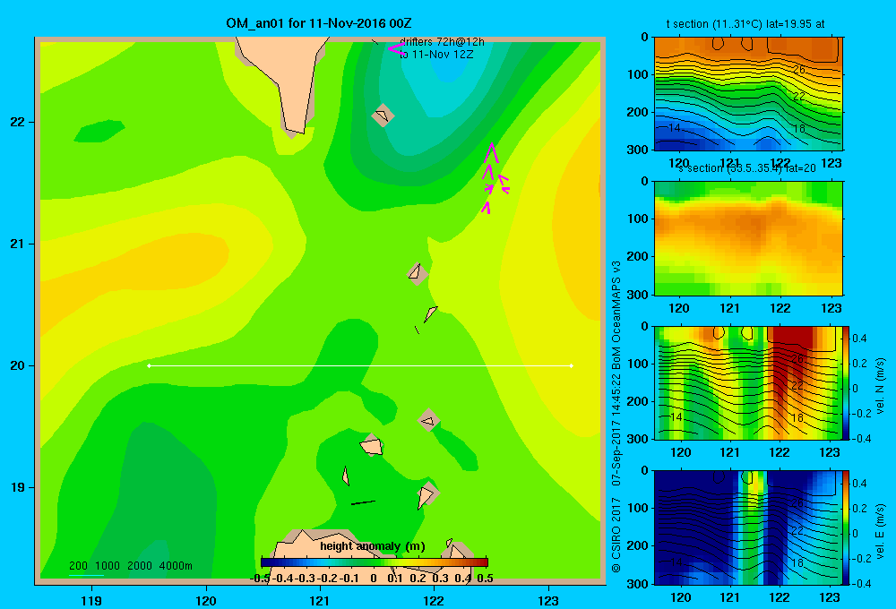Click the '200 1000 2000 4000m' depth legend
The image size is (896, 609).
pyautogui.click(x=130, y=566)
